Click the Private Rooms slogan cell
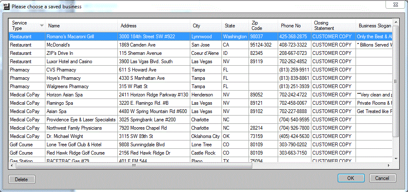 (x=374, y=103)
